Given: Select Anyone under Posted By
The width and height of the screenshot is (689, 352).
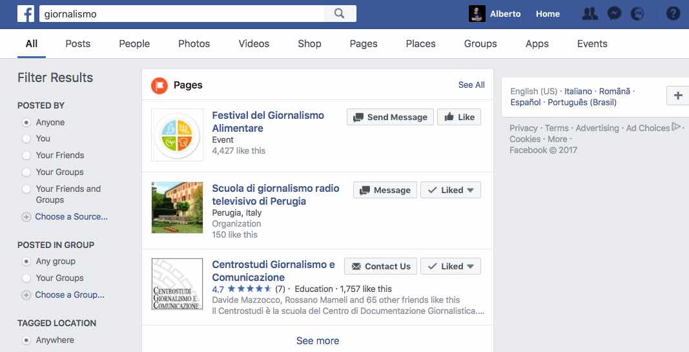Looking at the screenshot, I should 26,123.
